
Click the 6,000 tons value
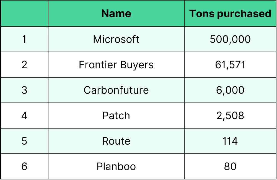(230, 90)
